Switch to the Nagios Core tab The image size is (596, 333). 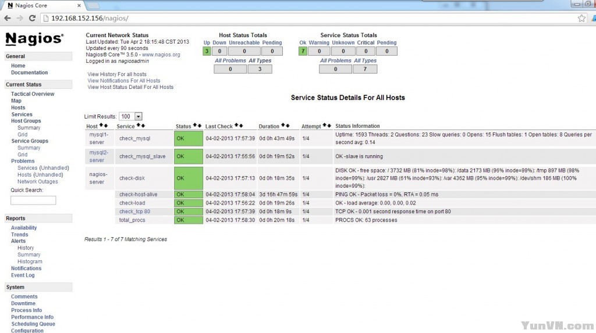[42, 5]
